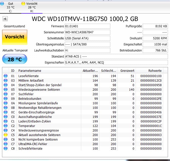This screenshot has height=161, width=170.
Task: Click the 28 °C temperature indicator
Action: (x=15, y=59)
